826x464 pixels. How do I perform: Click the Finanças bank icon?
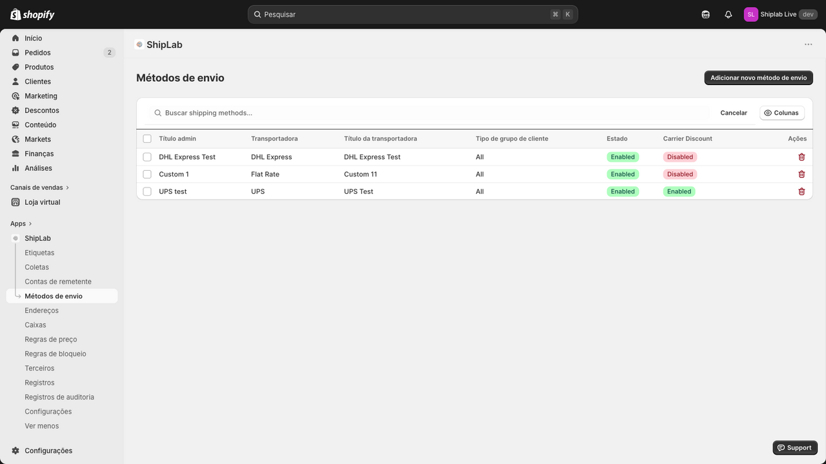pos(15,154)
